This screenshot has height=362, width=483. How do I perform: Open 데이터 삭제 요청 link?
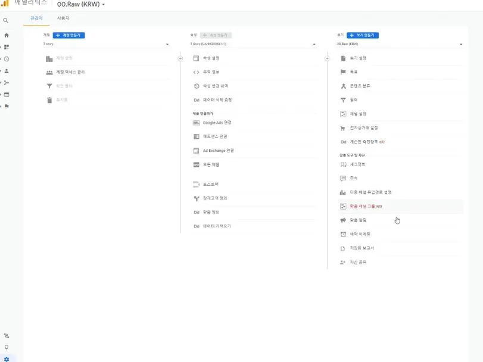pos(217,100)
